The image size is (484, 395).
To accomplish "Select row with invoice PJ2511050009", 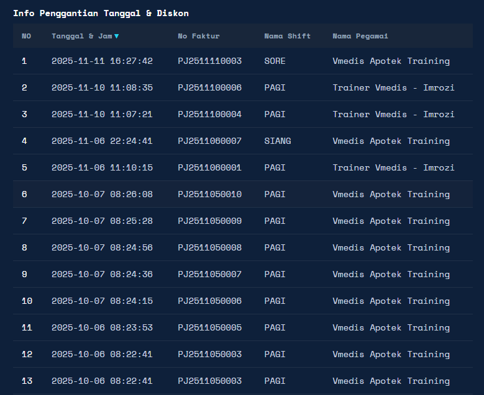I will [209, 221].
